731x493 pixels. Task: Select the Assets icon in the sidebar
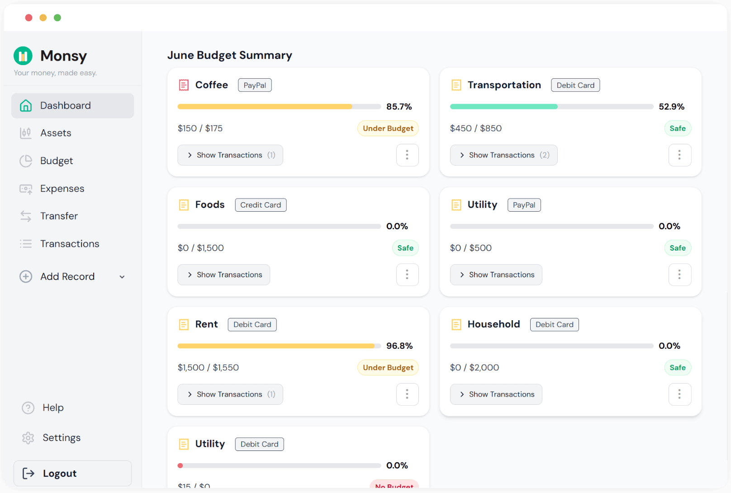coord(26,133)
